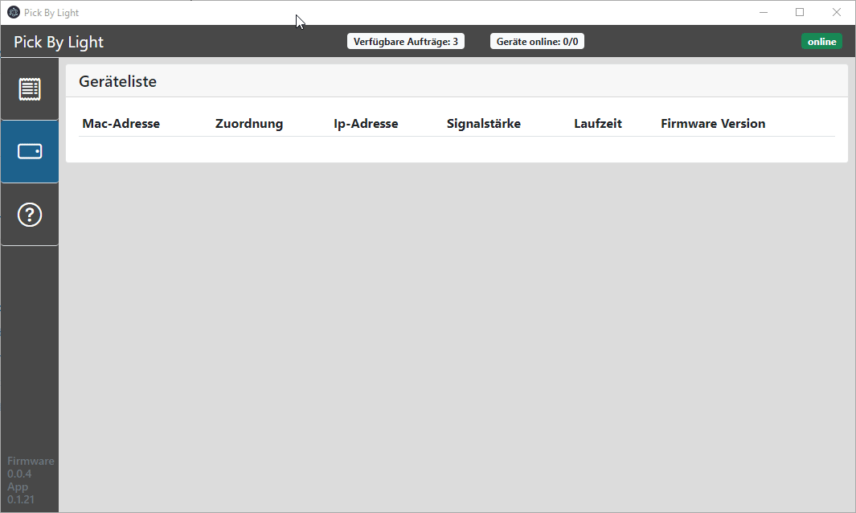Viewport: 856px width, 513px height.
Task: Sort by Mac-Adresse column header
Action: tap(121, 124)
